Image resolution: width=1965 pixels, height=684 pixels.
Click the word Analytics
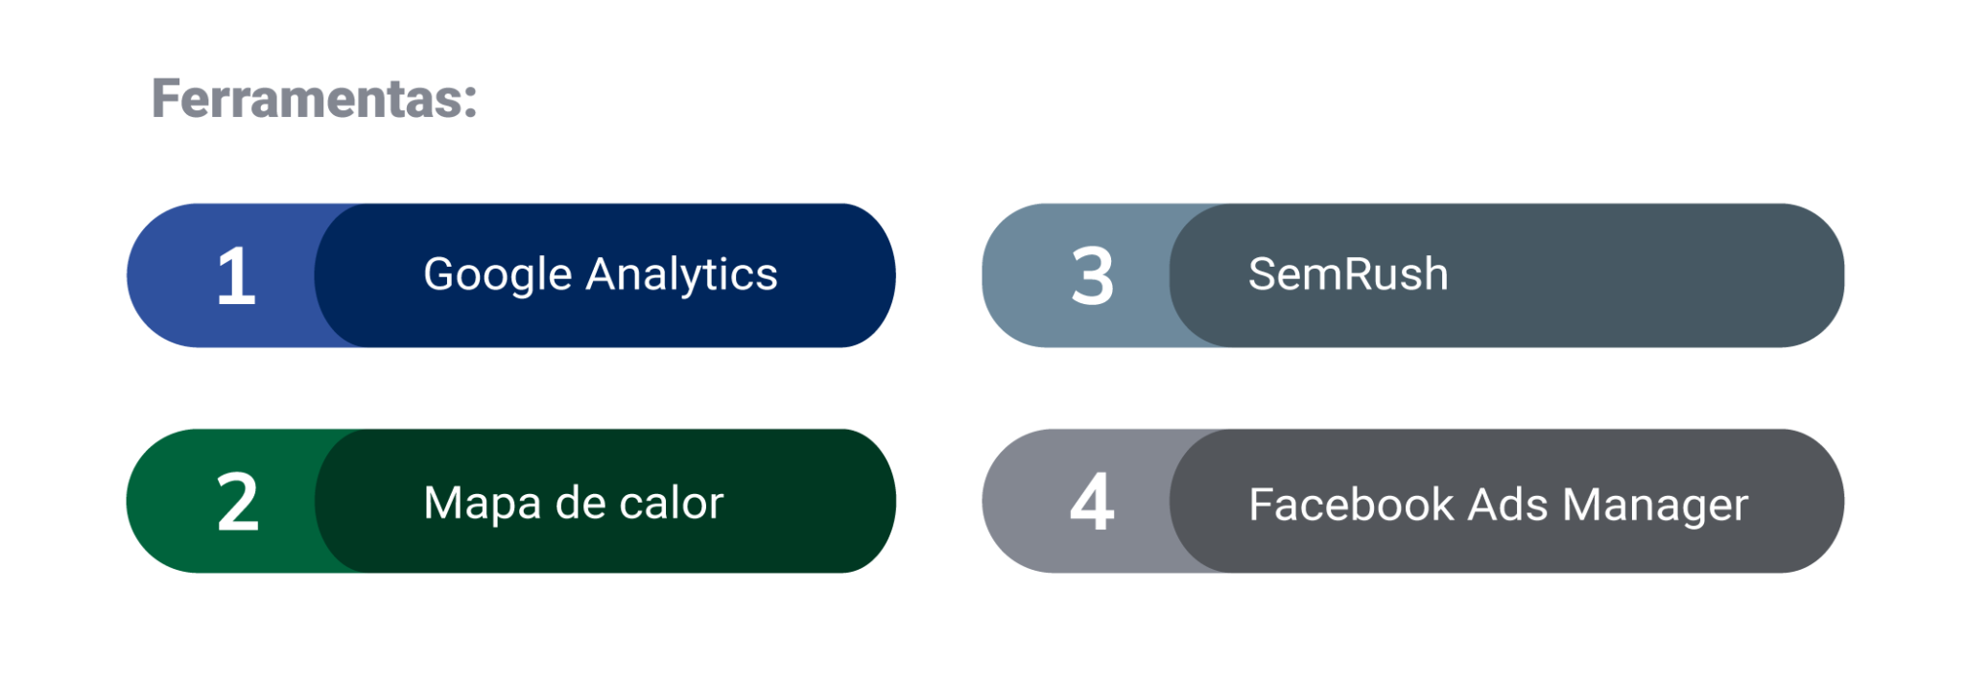(x=681, y=275)
